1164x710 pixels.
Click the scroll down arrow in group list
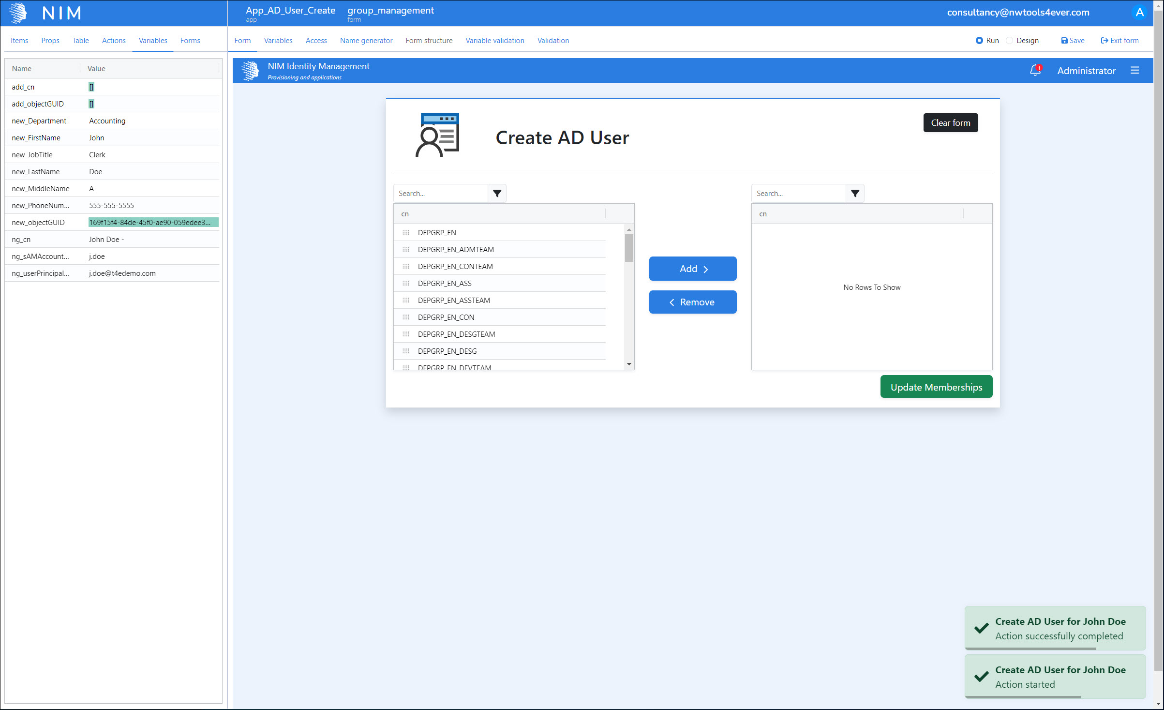point(629,364)
